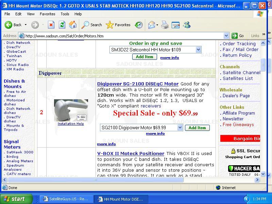
Task: Open Return Policy link
Action: (x=237, y=55)
